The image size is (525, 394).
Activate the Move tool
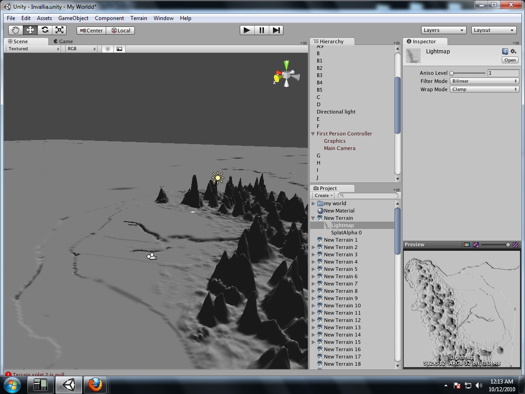(30, 30)
